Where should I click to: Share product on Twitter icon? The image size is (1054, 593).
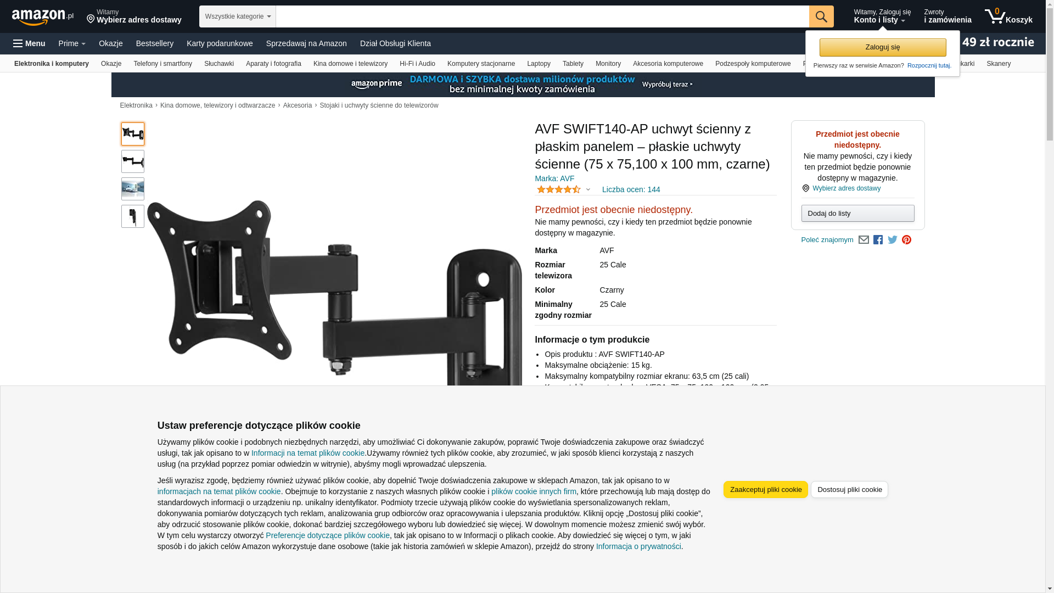click(x=893, y=240)
